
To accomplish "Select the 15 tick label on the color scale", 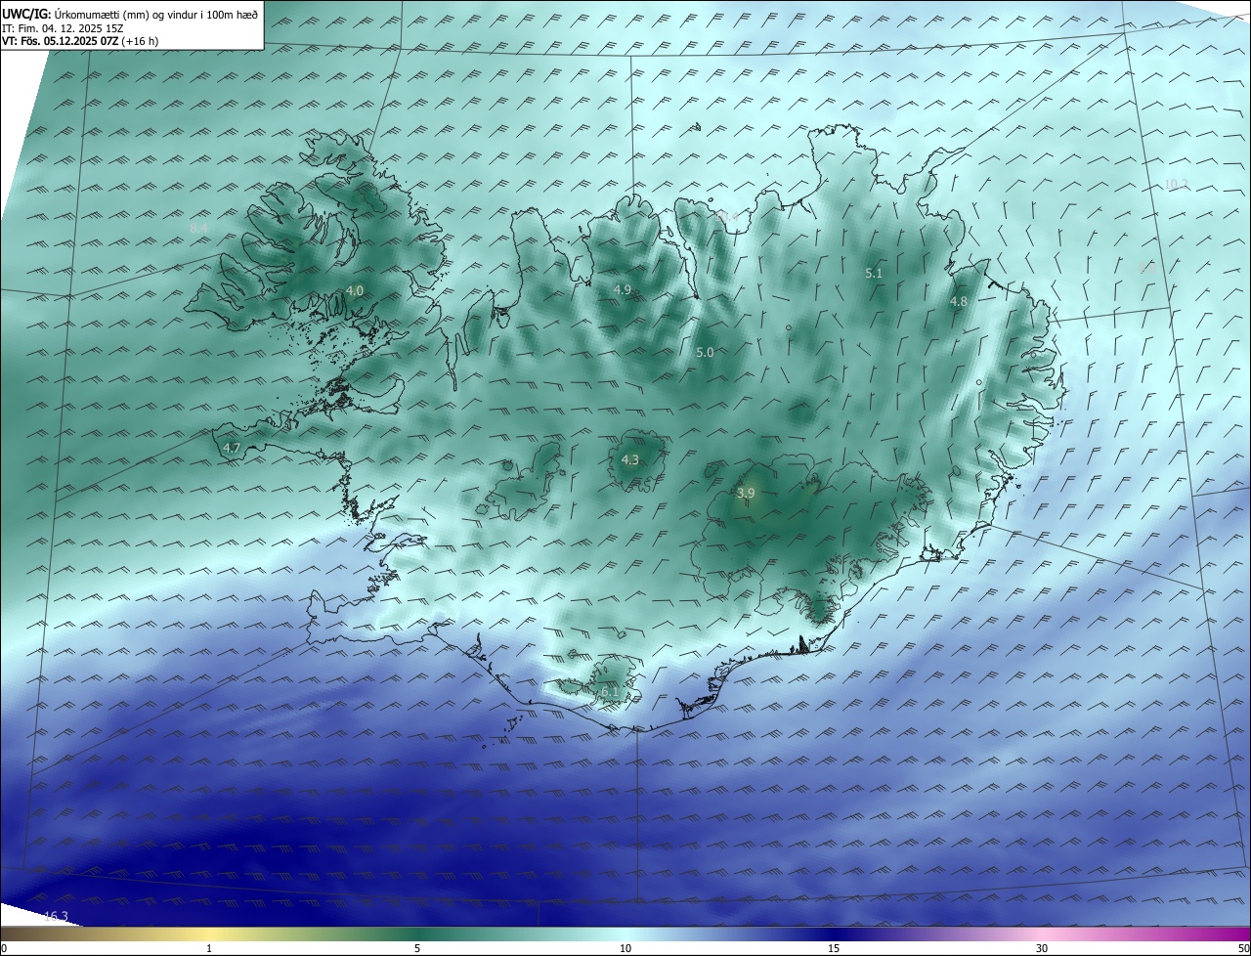I will (x=834, y=948).
